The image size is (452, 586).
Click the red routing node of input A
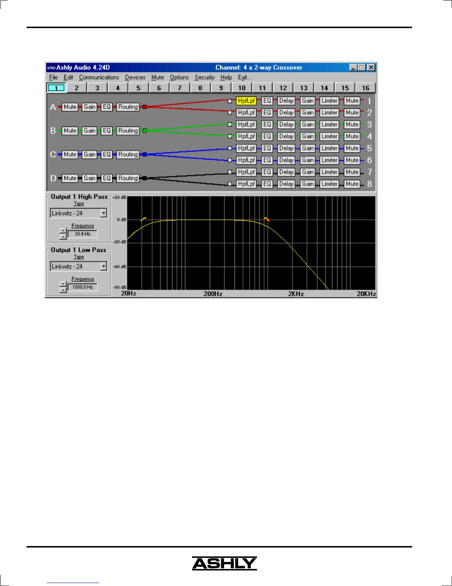(x=145, y=107)
